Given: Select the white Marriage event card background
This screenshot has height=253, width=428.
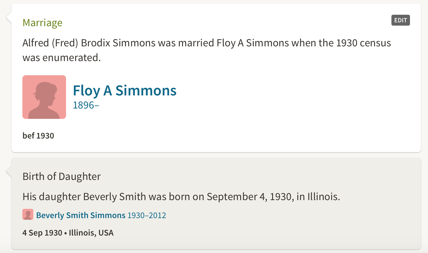Looking at the screenshot, I should coord(216,78).
